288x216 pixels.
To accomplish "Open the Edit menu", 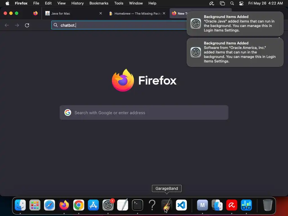I will coord(48,3).
